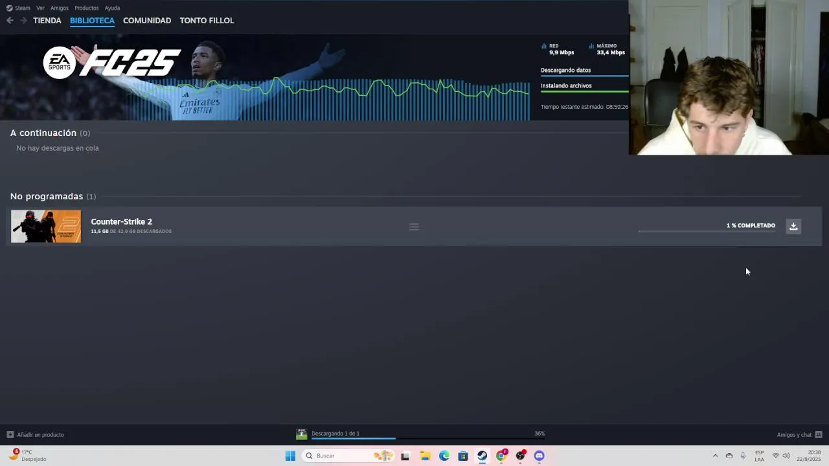Screen dimensions: 829x466
Task: Open the Productos menu
Action: [x=87, y=8]
